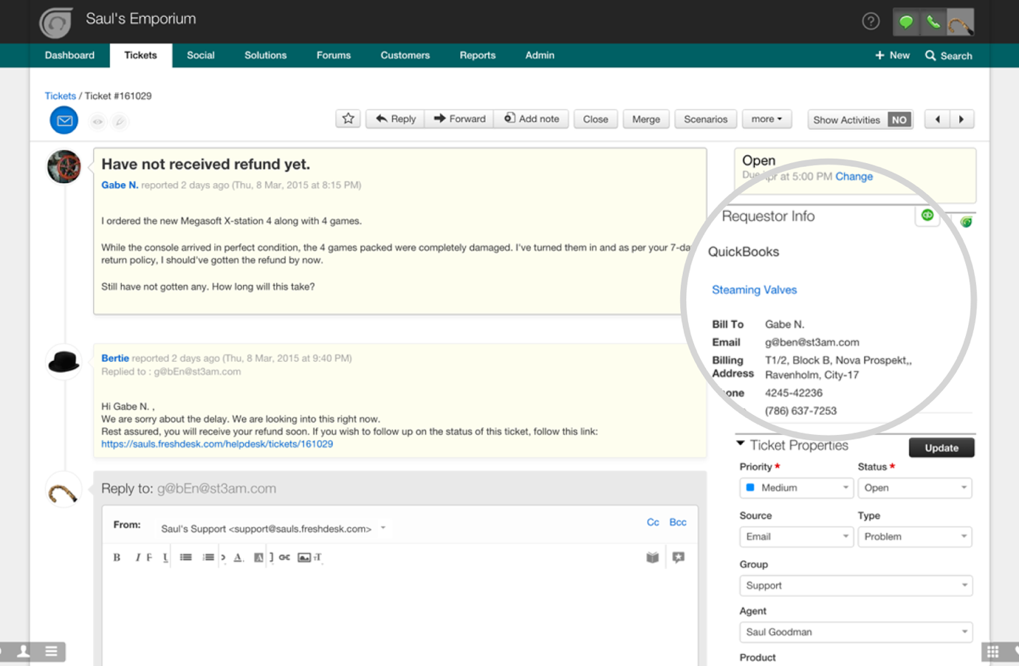Viewport: 1019px width, 666px height.
Task: Open the Source dropdown set to Email
Action: pyautogui.click(x=797, y=537)
